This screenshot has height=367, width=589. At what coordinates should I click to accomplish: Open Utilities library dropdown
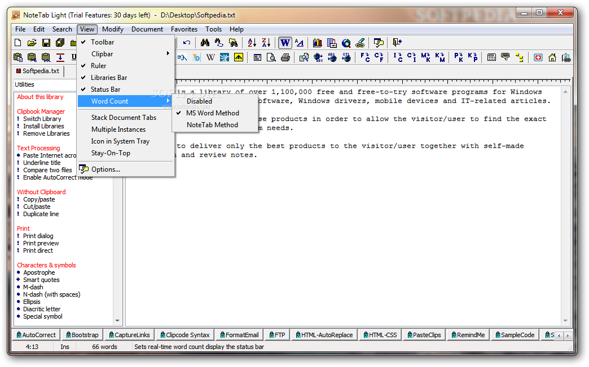click(45, 84)
